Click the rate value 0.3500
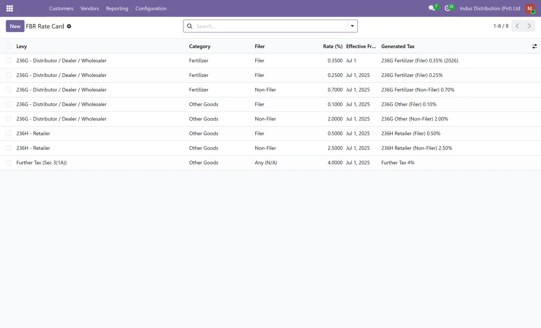 pyautogui.click(x=335, y=61)
